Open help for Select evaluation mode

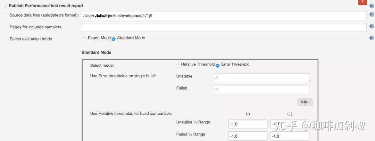372,38
